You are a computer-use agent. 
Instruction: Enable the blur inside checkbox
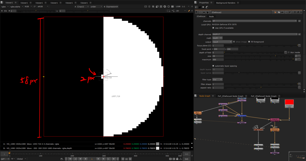click(289, 52)
